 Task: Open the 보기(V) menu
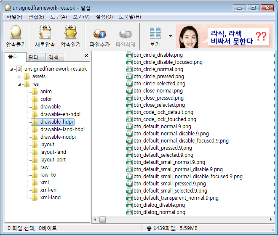tap(81, 17)
